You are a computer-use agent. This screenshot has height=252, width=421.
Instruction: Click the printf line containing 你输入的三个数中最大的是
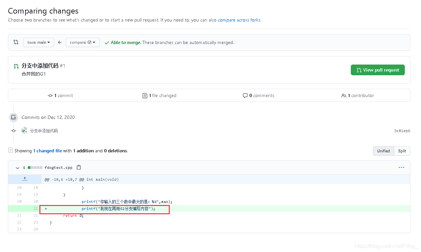click(x=127, y=202)
